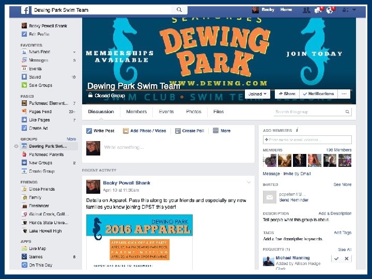Switch to Members tab

coord(136,112)
